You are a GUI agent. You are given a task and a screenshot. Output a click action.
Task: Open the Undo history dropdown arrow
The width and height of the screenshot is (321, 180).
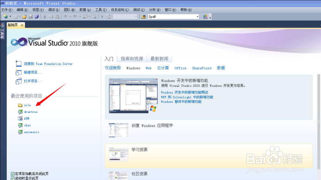coord(70,17)
